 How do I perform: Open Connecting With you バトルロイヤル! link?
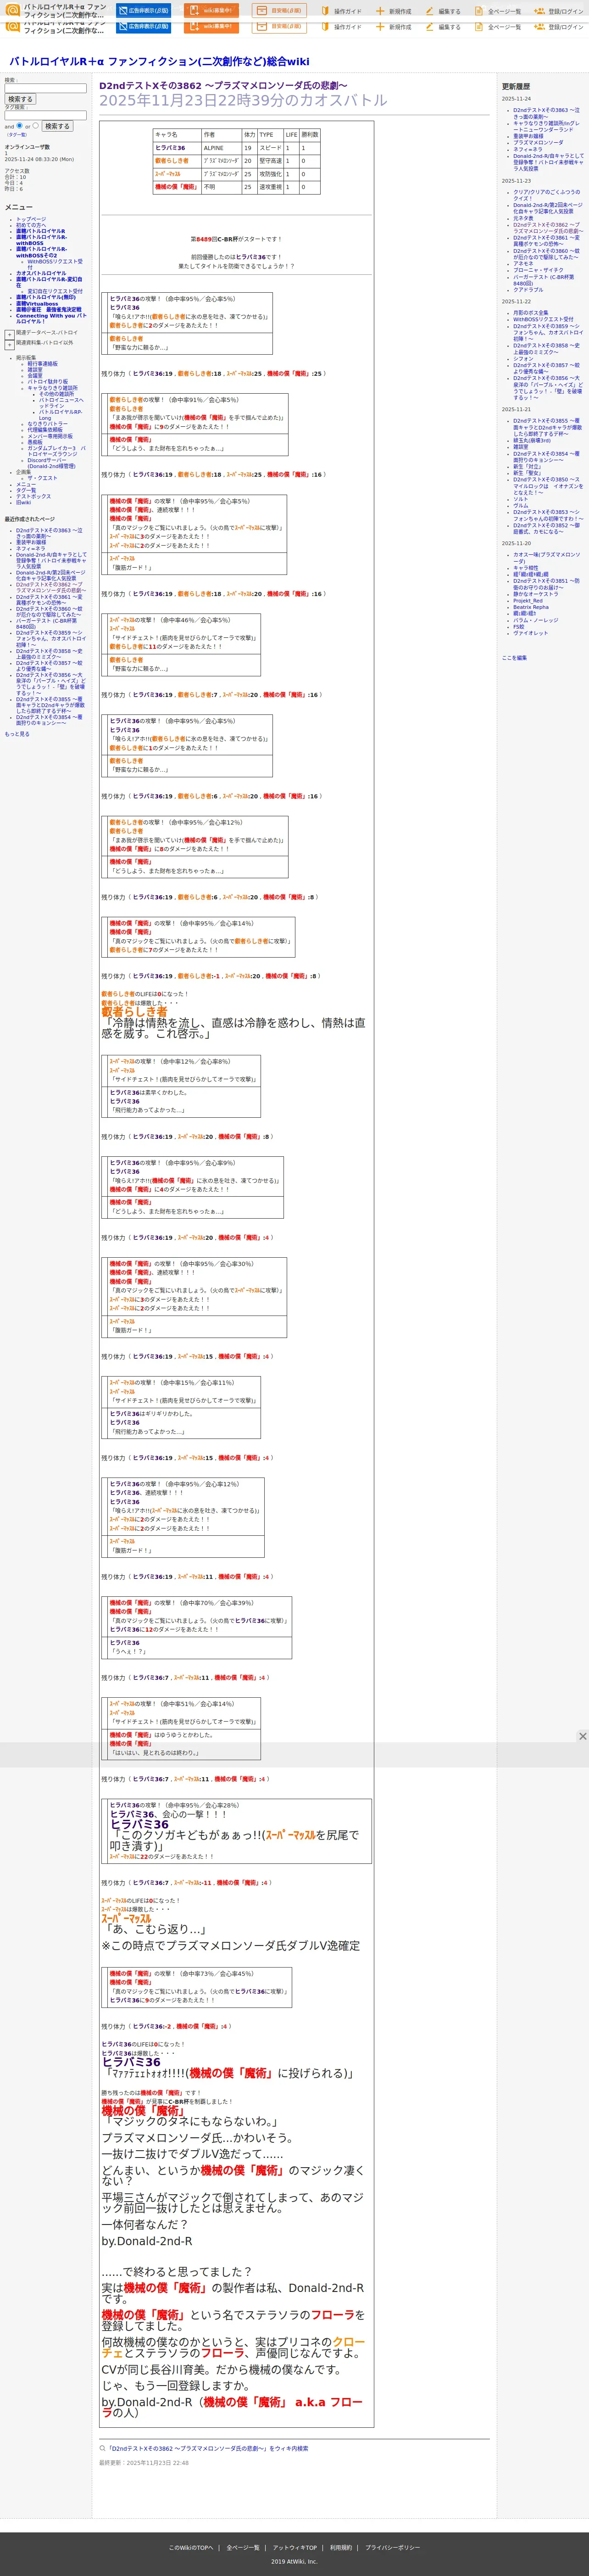(x=51, y=318)
